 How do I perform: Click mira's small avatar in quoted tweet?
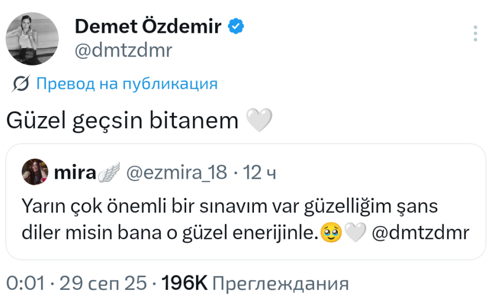coord(35,173)
